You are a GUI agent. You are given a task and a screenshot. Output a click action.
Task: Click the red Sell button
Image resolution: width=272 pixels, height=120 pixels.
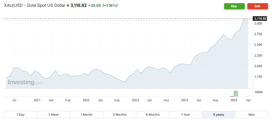click(x=257, y=6)
